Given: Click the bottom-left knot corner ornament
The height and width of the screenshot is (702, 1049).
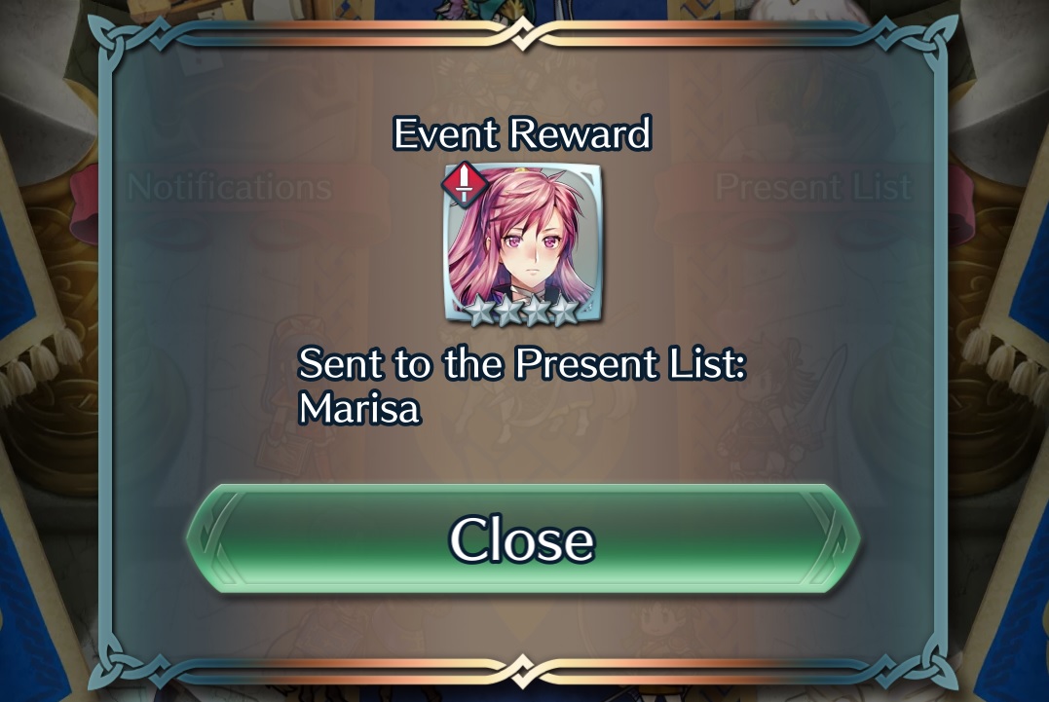Looking at the screenshot, I should 124,662.
